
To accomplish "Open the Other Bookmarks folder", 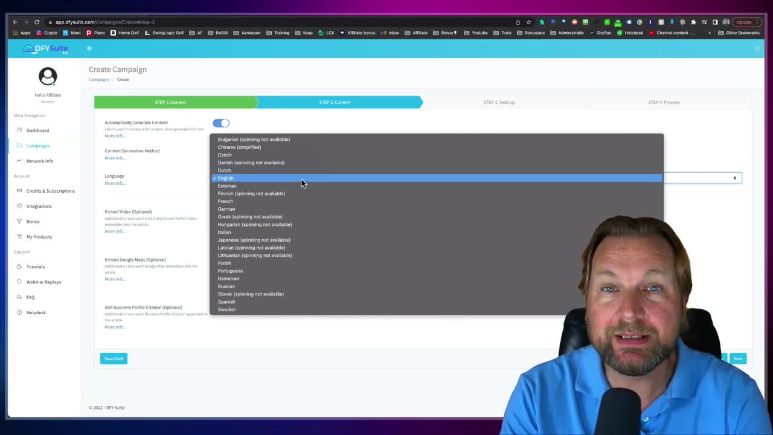I will pos(738,33).
